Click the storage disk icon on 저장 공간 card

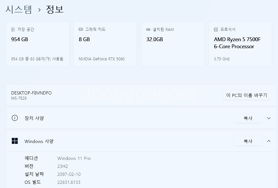(13, 29)
